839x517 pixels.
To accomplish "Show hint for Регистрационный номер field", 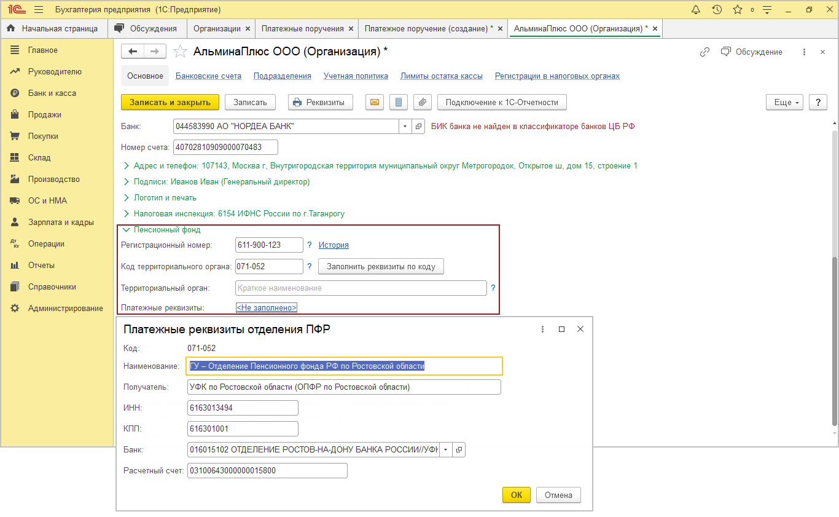I will point(310,245).
